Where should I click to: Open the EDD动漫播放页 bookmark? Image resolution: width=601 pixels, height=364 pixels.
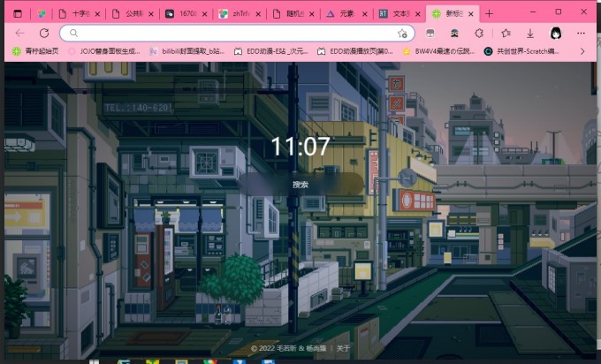click(x=355, y=51)
